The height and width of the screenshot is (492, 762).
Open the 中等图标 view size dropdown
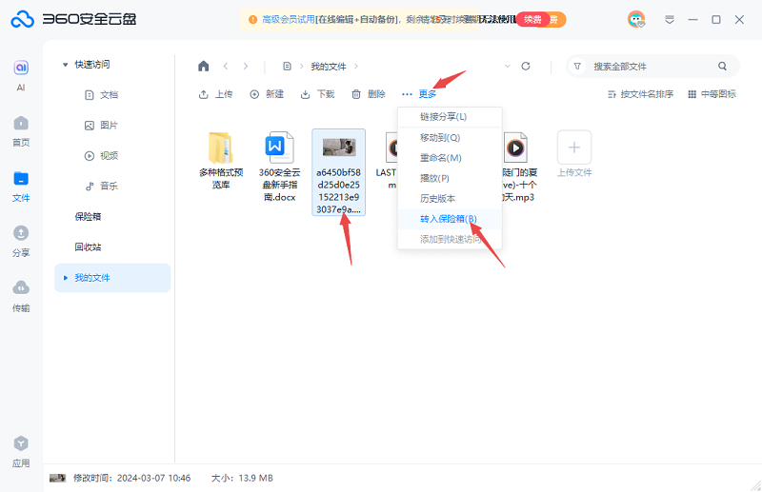[x=712, y=94]
